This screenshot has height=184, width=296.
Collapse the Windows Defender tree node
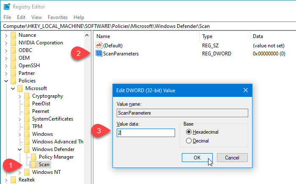19,150
